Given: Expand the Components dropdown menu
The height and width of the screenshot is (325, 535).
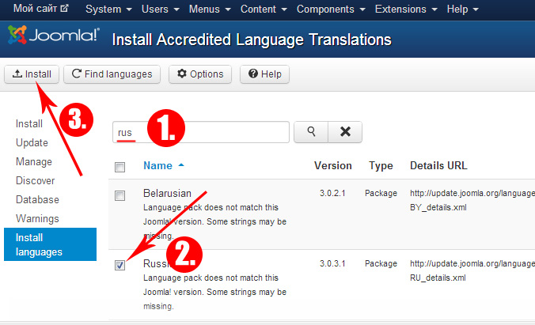Looking at the screenshot, I should click(330, 9).
